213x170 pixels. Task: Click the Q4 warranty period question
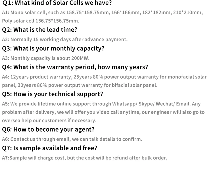coord(75,67)
